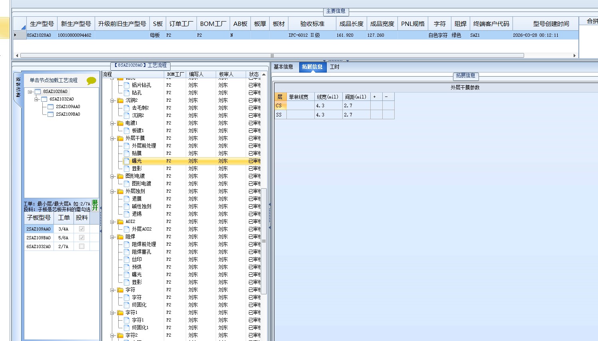
Task: Select the 曝光 step under 阻焊
Action: 137,275
